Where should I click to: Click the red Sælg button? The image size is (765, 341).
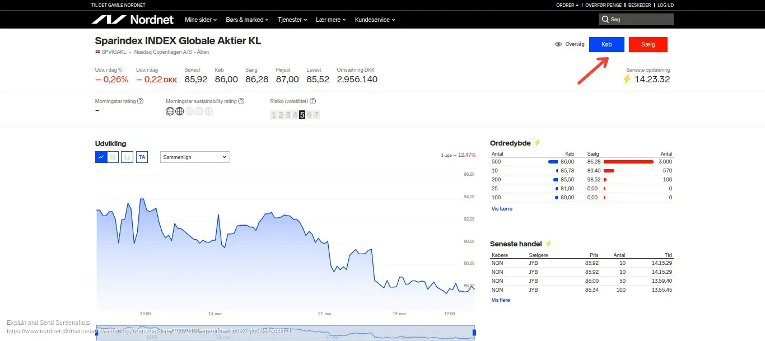pyautogui.click(x=648, y=44)
